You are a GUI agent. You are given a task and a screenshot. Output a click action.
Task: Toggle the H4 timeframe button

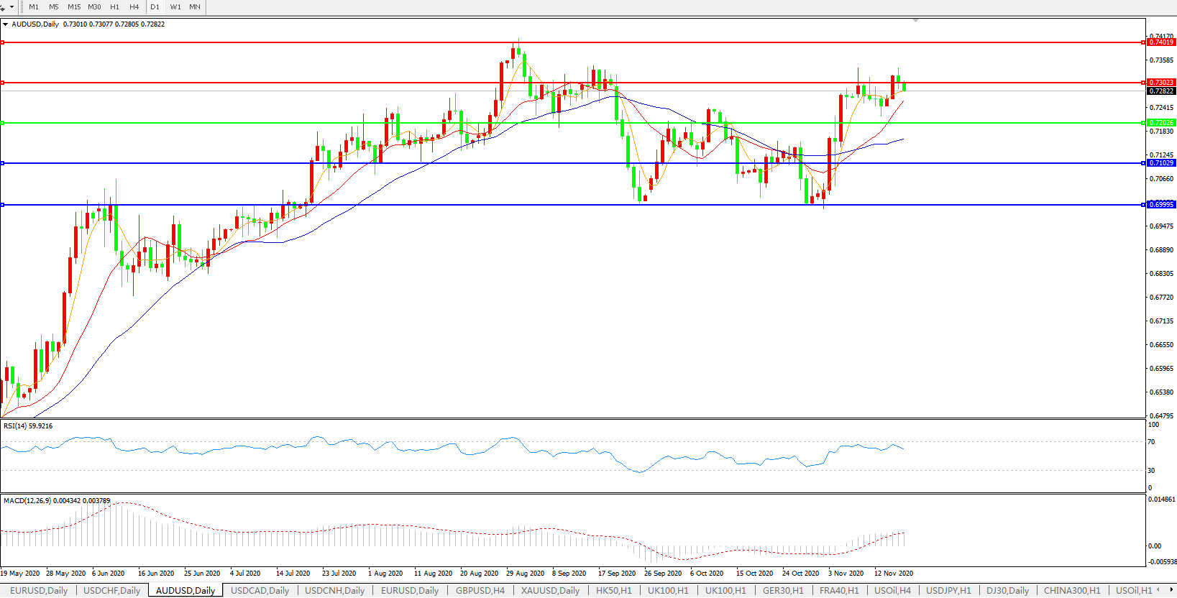pos(134,7)
